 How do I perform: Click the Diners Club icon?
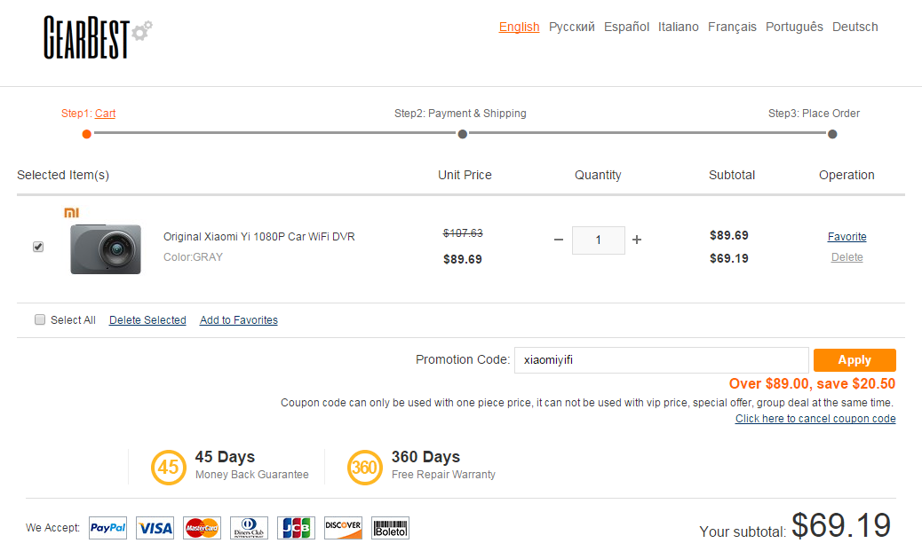point(249,528)
